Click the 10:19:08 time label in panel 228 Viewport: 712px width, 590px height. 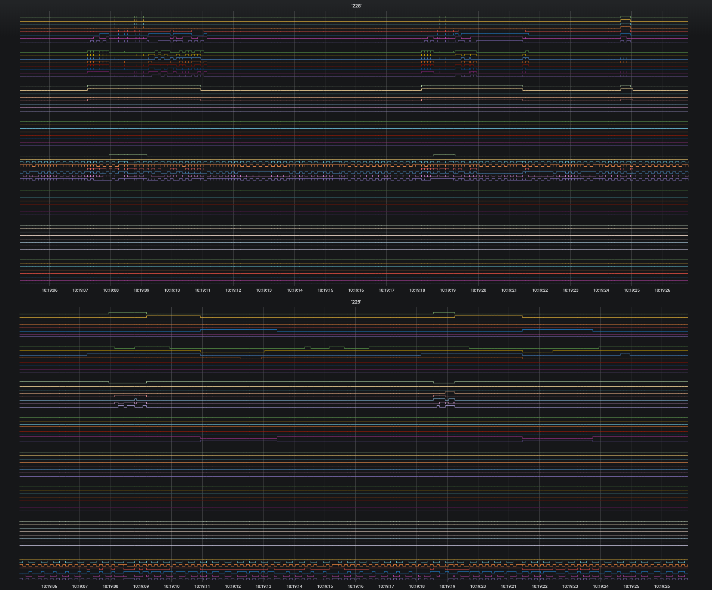[x=111, y=290]
